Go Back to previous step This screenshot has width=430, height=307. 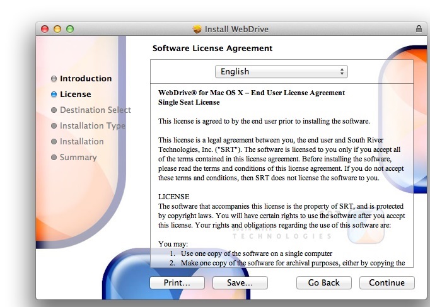[x=324, y=282]
